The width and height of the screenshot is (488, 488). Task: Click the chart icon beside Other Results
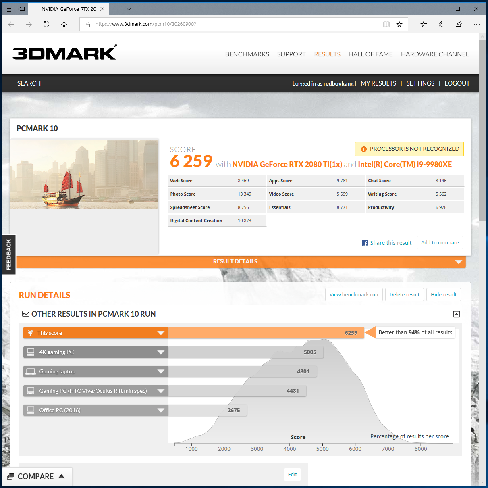click(25, 314)
